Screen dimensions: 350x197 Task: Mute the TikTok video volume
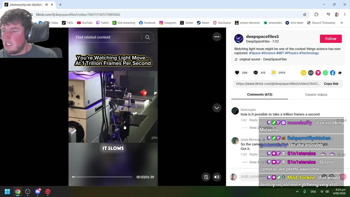(217, 177)
